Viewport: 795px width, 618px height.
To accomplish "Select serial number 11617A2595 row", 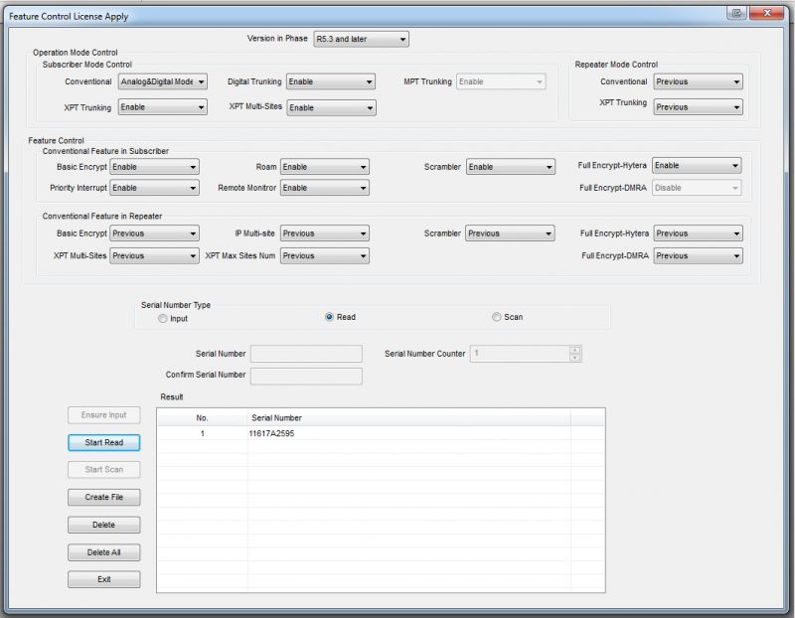I will point(273,434).
